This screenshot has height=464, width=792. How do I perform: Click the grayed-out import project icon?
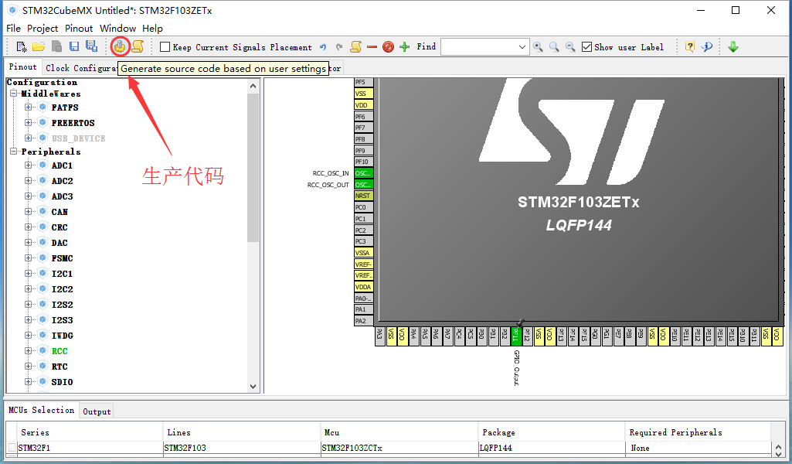pos(56,47)
